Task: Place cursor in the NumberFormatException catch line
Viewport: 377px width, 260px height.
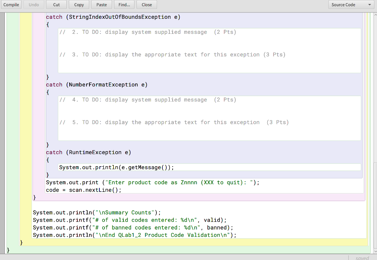Action: [x=96, y=85]
